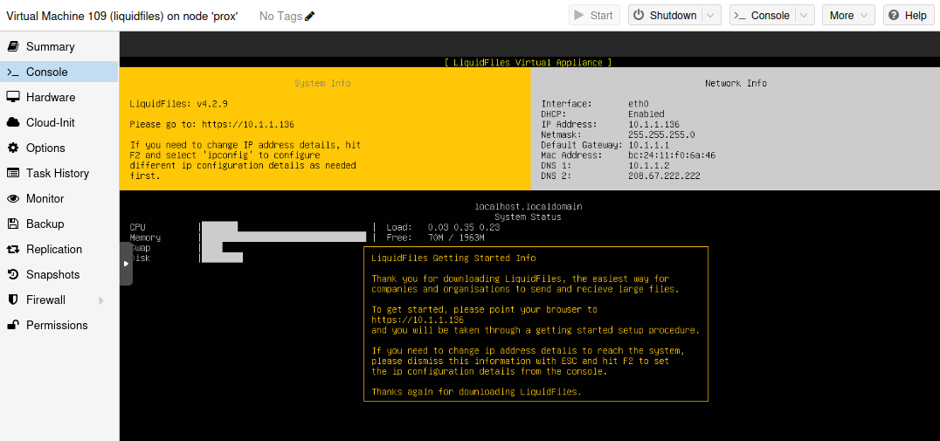Open the Summary tab
940x441 pixels.
(x=59, y=47)
